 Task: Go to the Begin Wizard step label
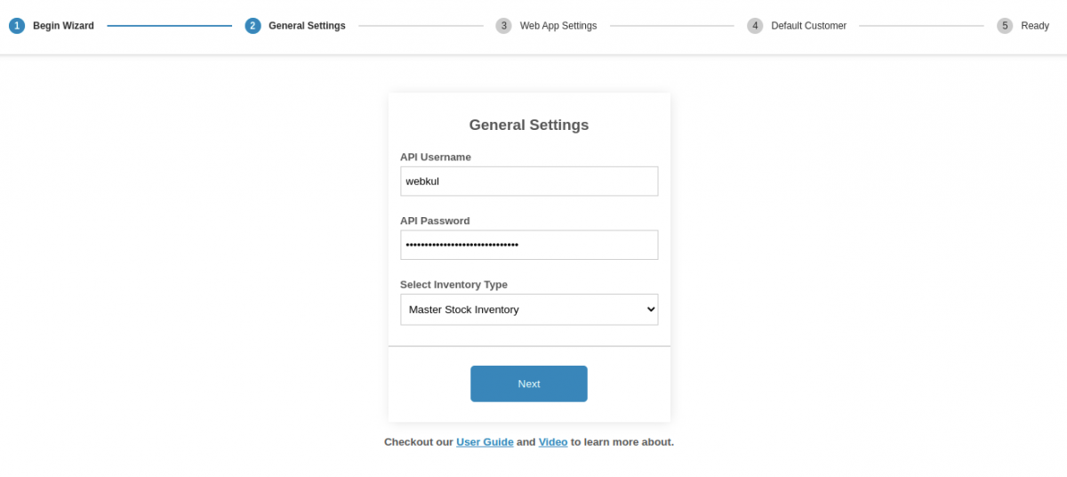pos(63,26)
